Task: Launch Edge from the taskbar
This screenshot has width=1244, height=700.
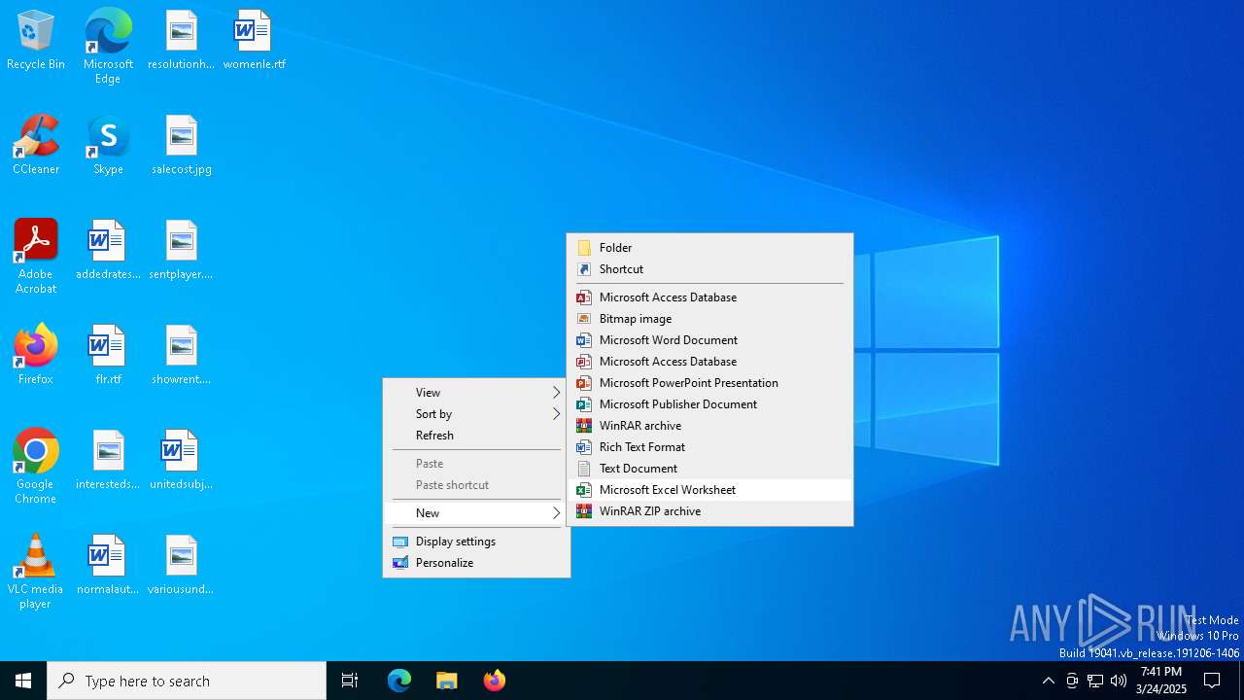Action: [399, 681]
